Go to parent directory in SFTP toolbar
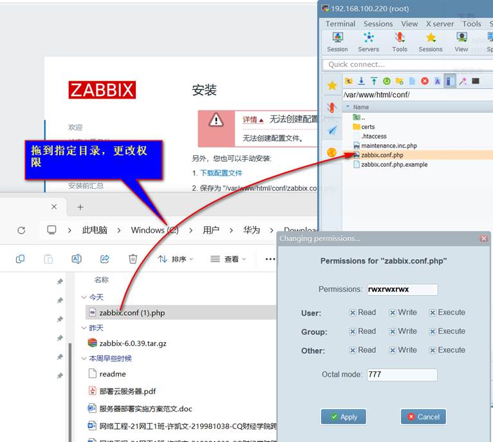Screen dimensions: 493x442 pyautogui.click(x=348, y=81)
